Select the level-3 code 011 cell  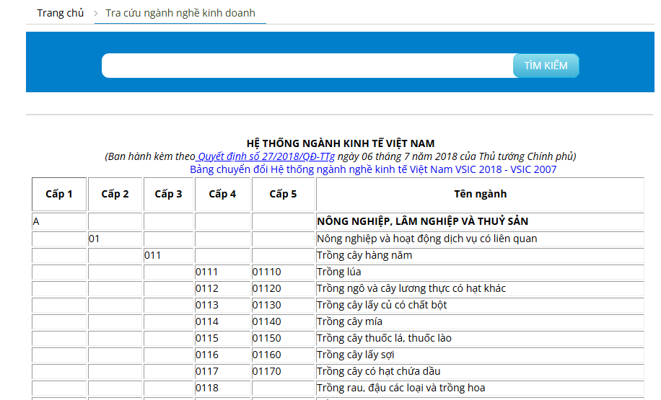168,256
